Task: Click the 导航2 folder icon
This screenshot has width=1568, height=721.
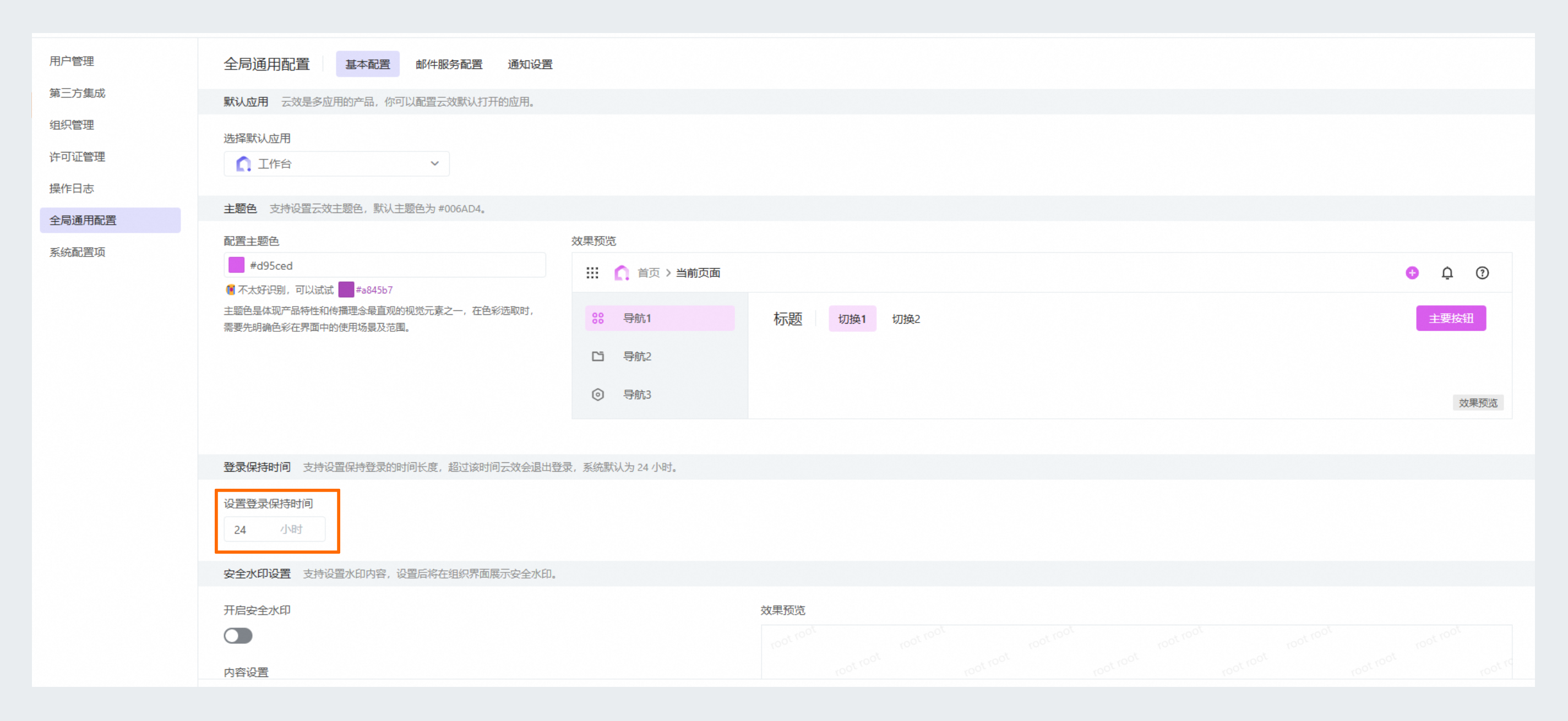Action: pyautogui.click(x=598, y=356)
